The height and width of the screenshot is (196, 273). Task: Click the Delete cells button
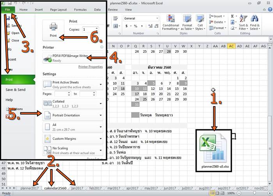(217, 22)
